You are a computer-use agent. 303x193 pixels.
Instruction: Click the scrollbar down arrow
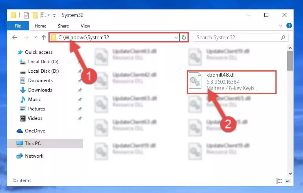[290, 173]
